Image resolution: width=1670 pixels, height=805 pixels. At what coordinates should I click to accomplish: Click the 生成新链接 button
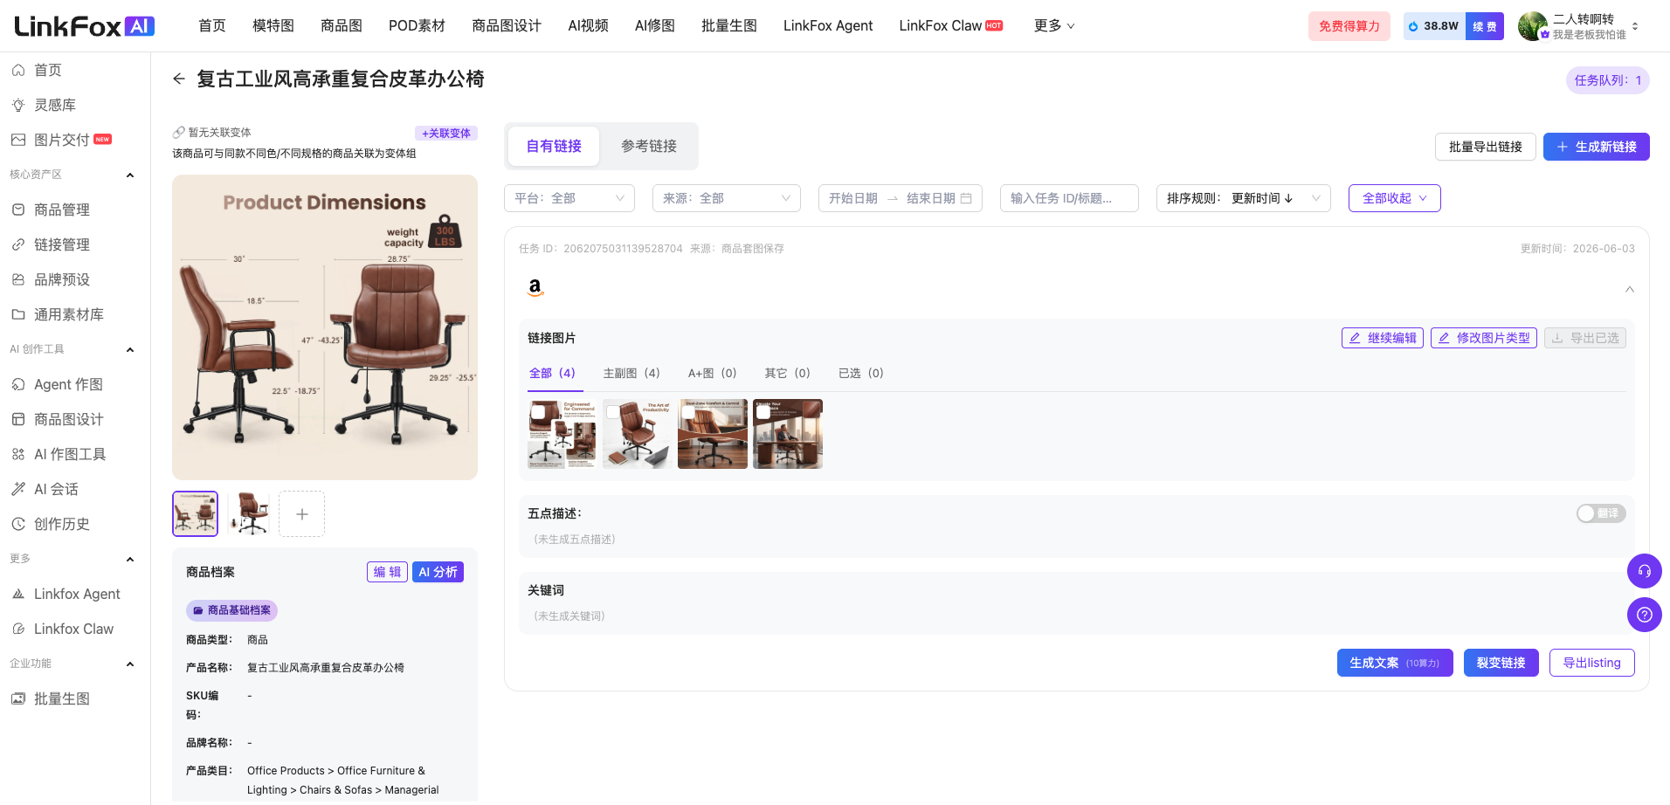[1597, 147]
